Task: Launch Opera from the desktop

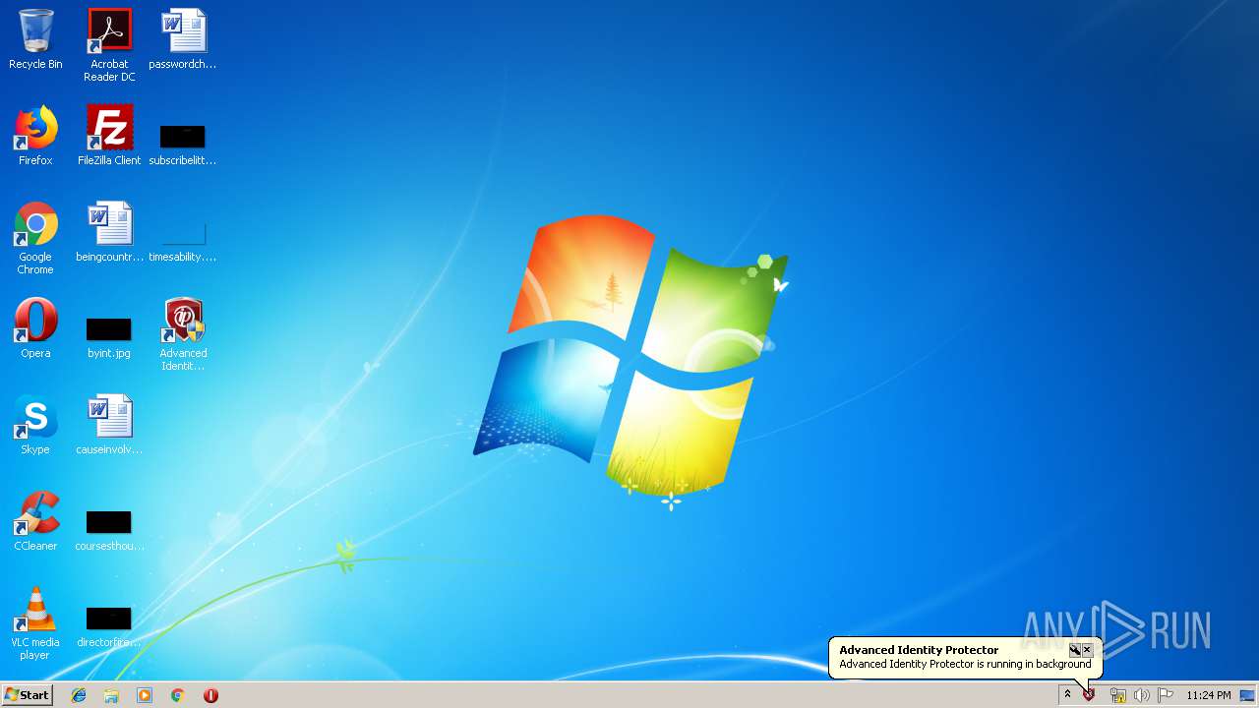Action: 35,328
